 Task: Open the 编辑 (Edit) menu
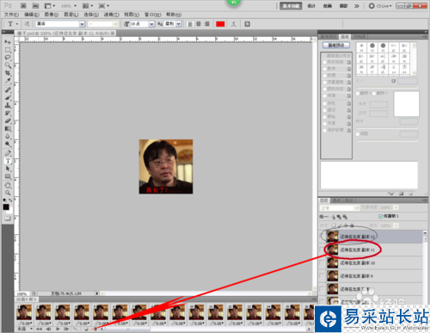(x=32, y=15)
